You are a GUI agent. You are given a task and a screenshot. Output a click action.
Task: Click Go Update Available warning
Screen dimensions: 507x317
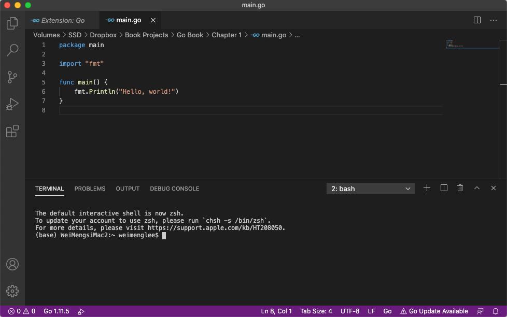point(434,311)
